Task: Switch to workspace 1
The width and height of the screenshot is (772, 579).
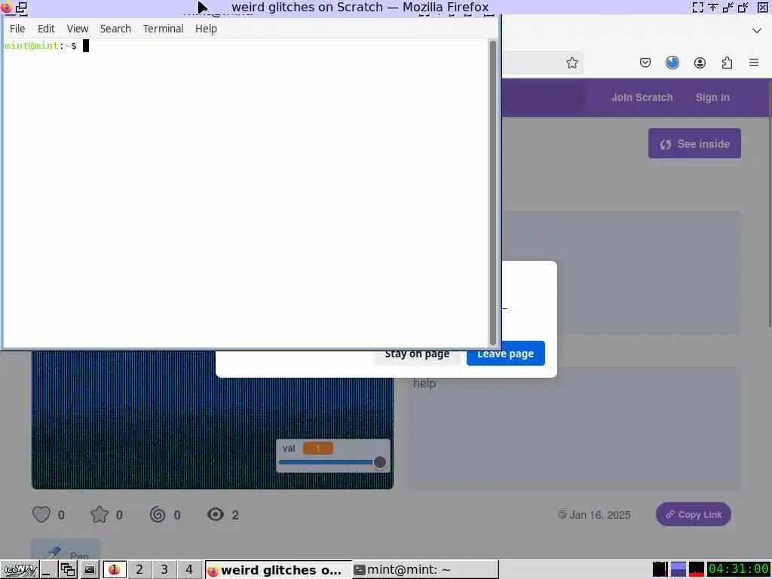Action: coord(115,570)
